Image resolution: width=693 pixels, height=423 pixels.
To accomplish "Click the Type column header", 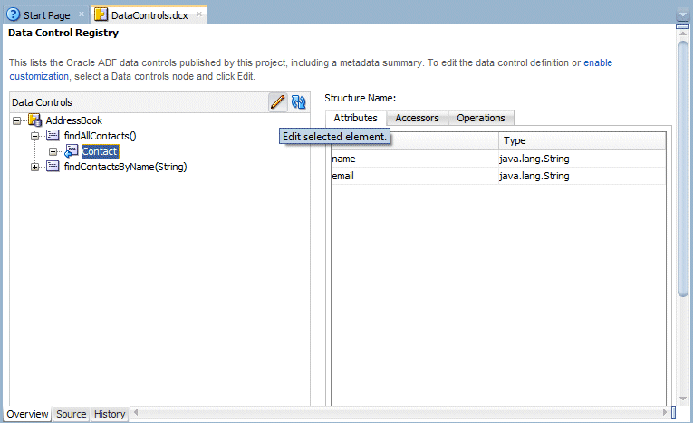I will click(x=582, y=140).
